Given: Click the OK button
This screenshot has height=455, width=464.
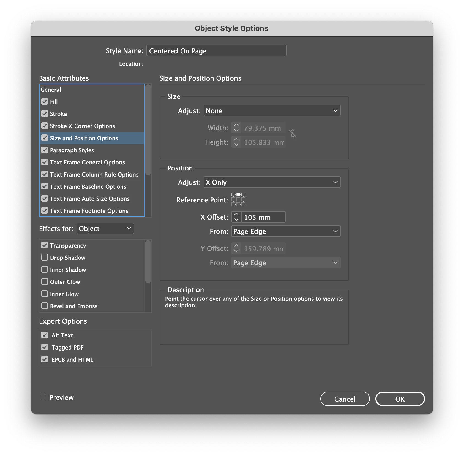Looking at the screenshot, I should click(x=400, y=399).
